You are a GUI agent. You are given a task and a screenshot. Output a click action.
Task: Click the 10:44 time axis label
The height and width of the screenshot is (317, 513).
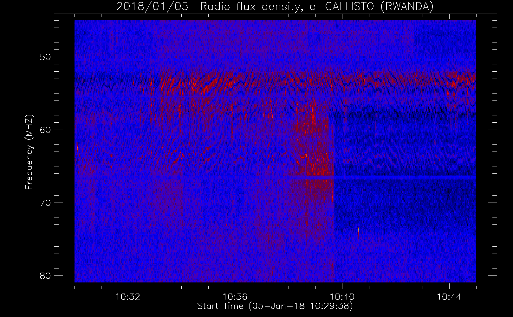click(x=449, y=297)
